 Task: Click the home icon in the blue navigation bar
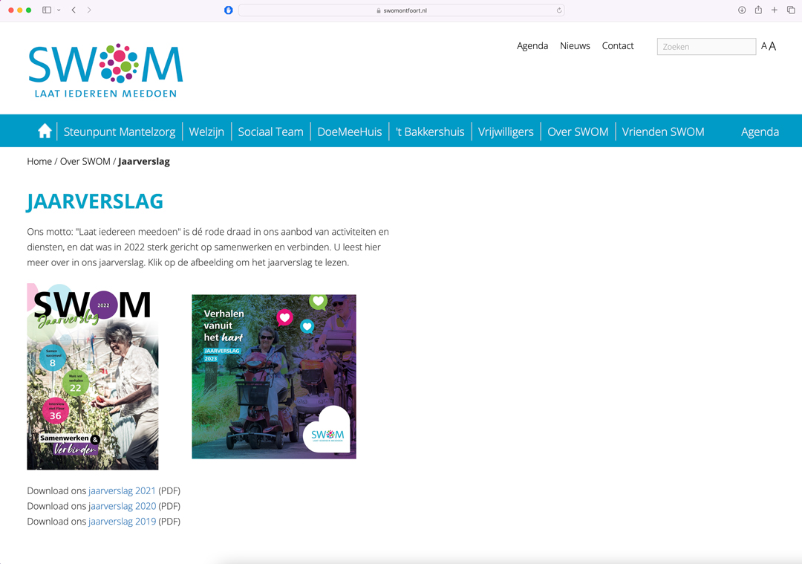(45, 131)
